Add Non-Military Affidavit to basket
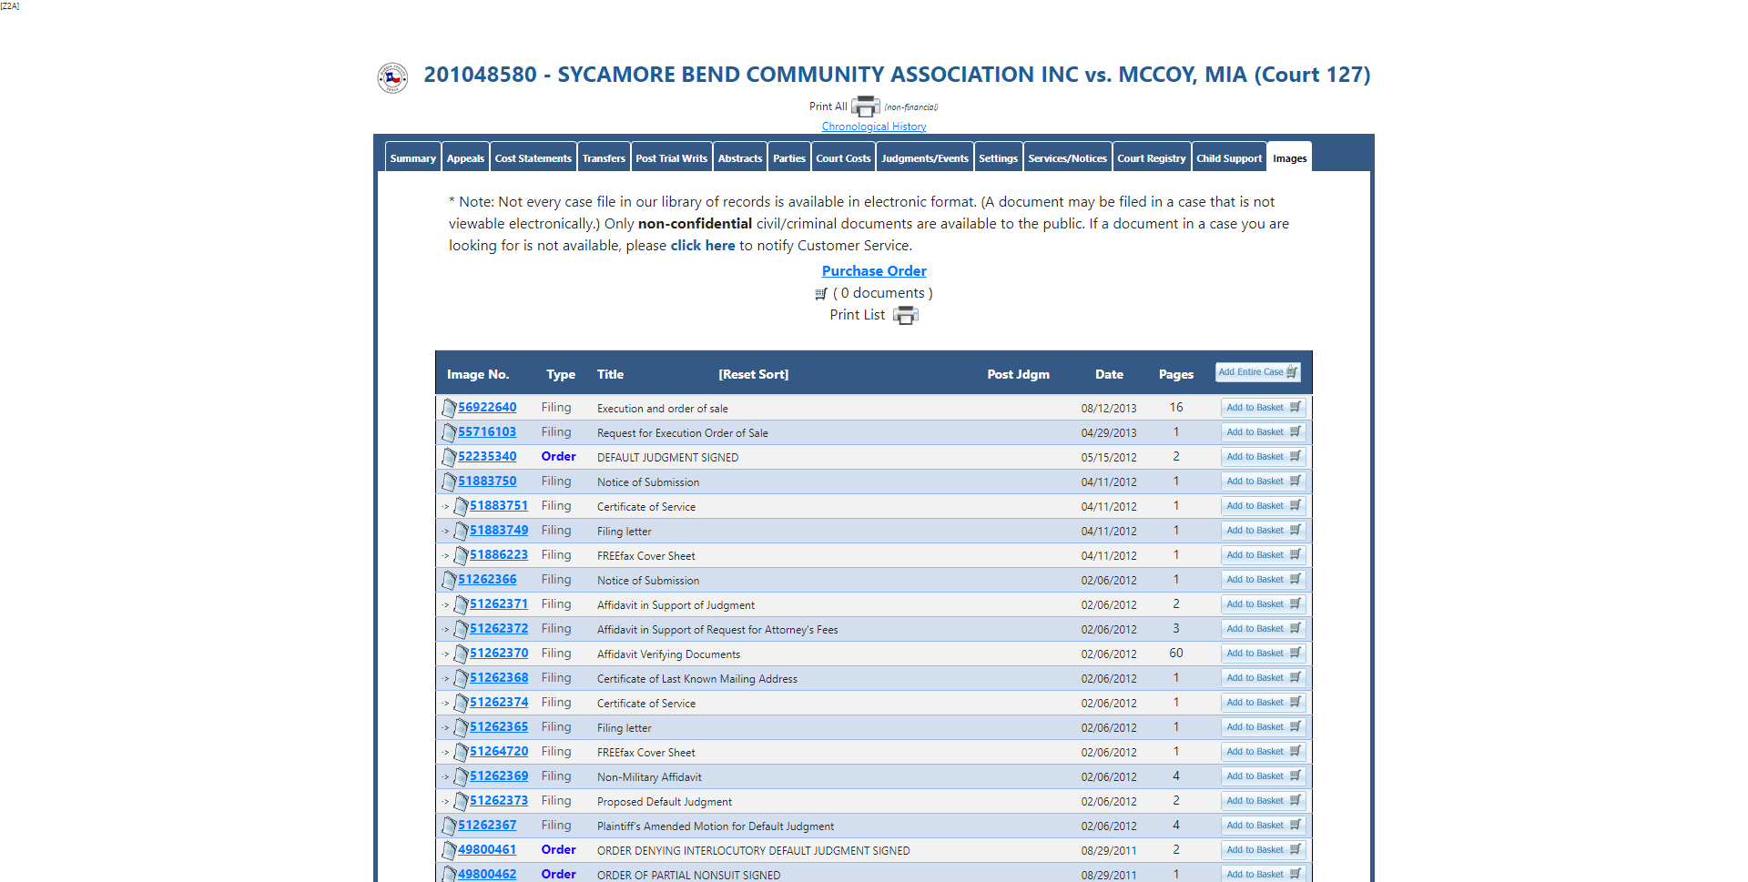Screen dimensions: 1748x882 click(1263, 776)
